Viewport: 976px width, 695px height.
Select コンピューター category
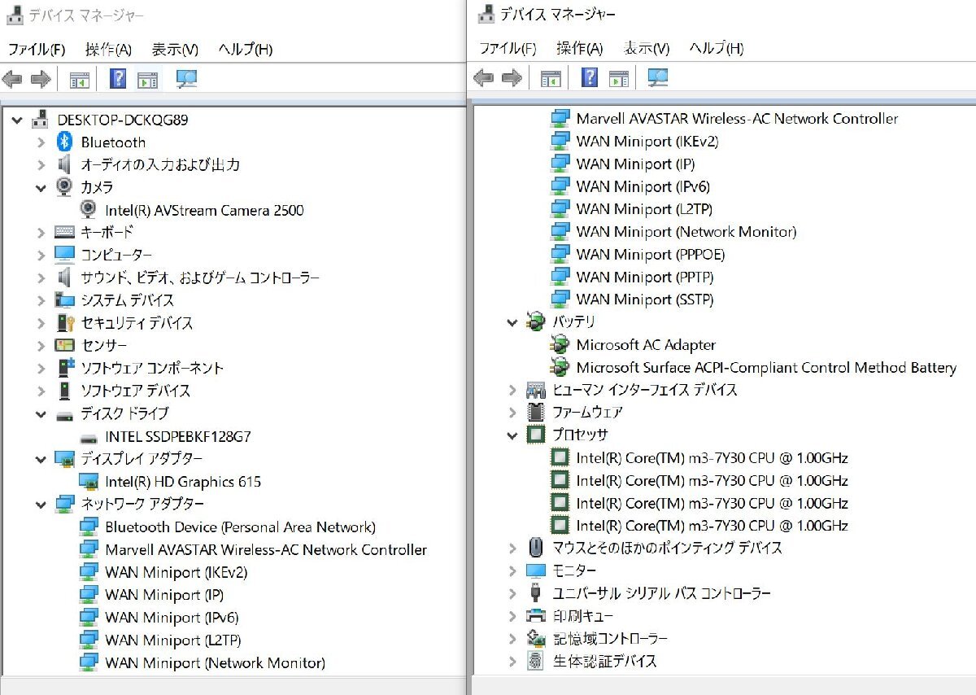pos(116,256)
